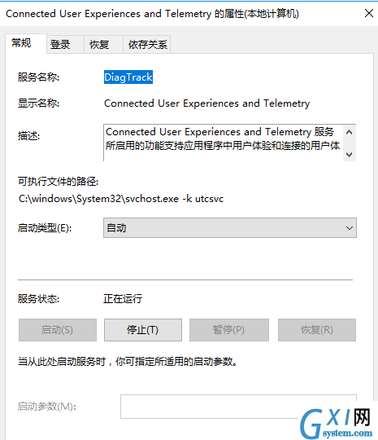Click the display name text

(x=207, y=103)
